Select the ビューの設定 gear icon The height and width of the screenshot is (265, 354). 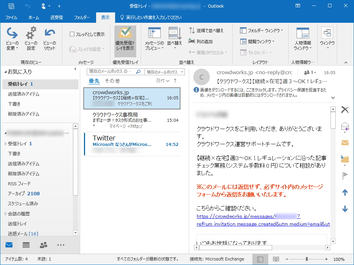(x=31, y=38)
